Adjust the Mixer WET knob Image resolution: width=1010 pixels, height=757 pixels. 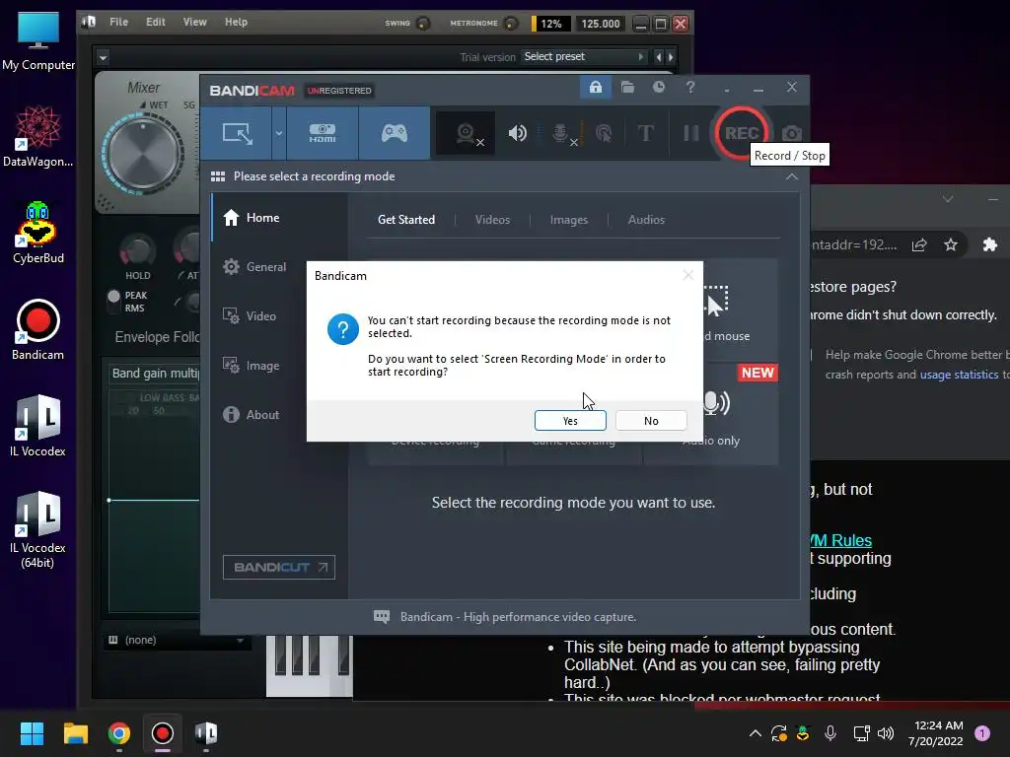[x=143, y=153]
